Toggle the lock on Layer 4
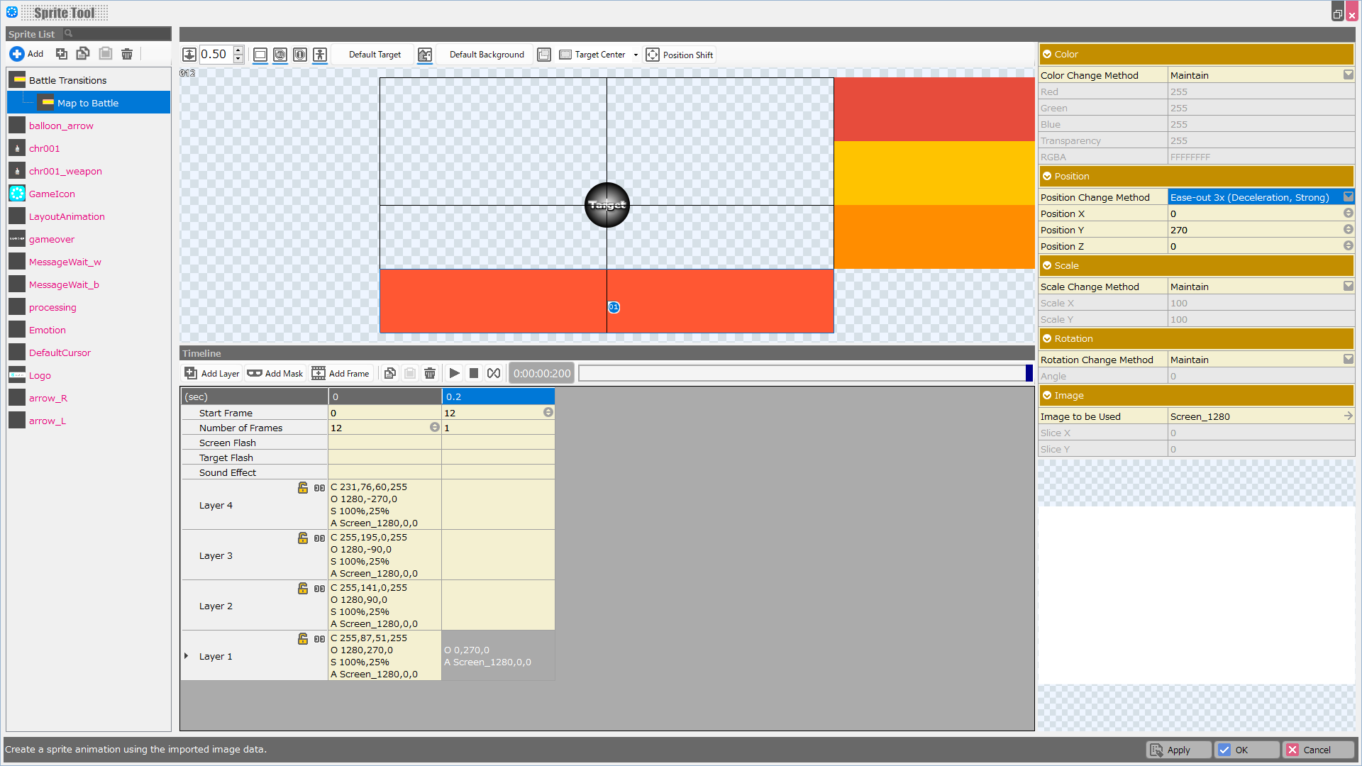This screenshot has height=766, width=1362. 303,487
